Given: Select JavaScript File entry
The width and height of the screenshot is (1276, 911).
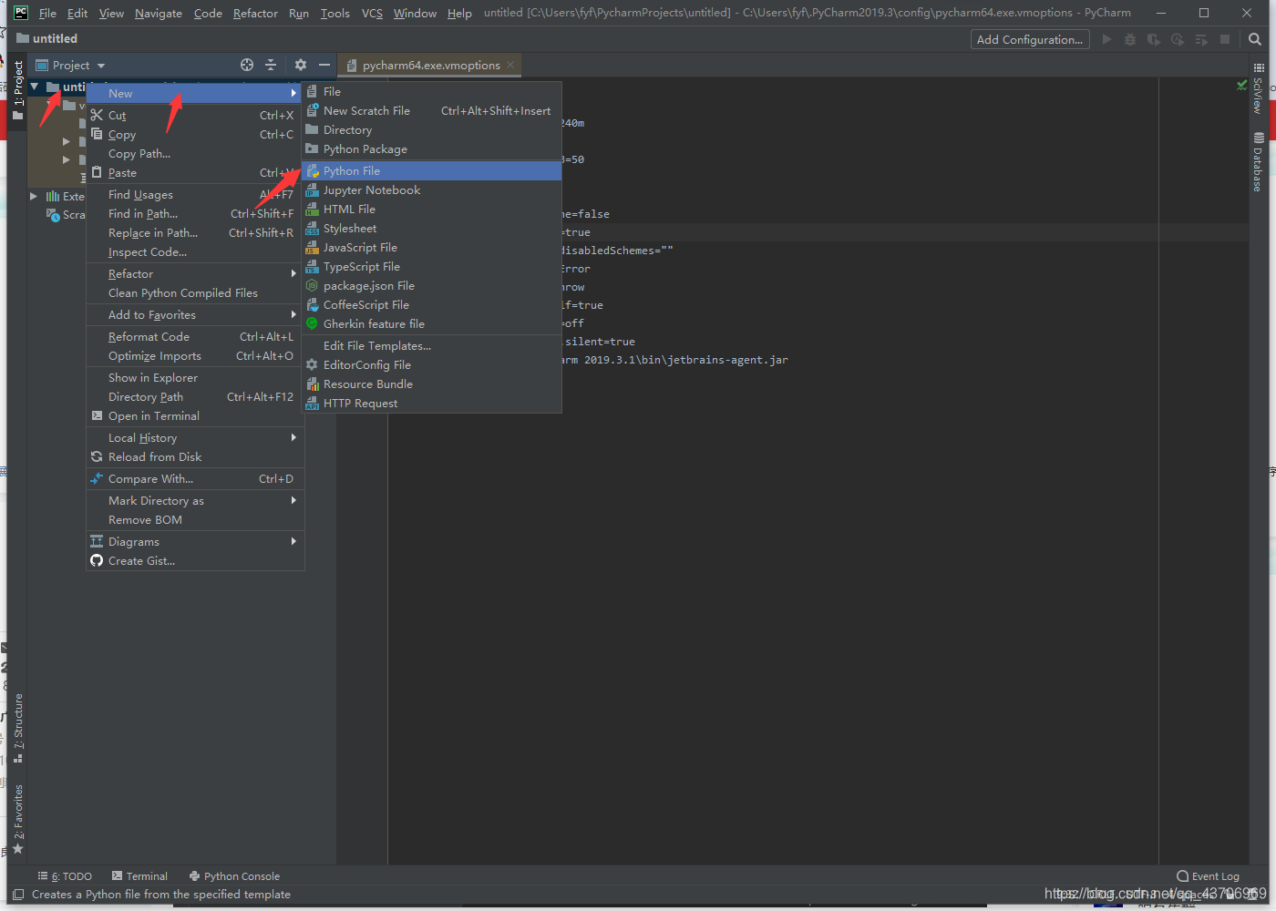Looking at the screenshot, I should (431, 247).
